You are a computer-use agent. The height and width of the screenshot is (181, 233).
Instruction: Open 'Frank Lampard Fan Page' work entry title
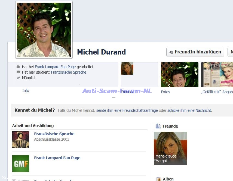tap(57, 158)
